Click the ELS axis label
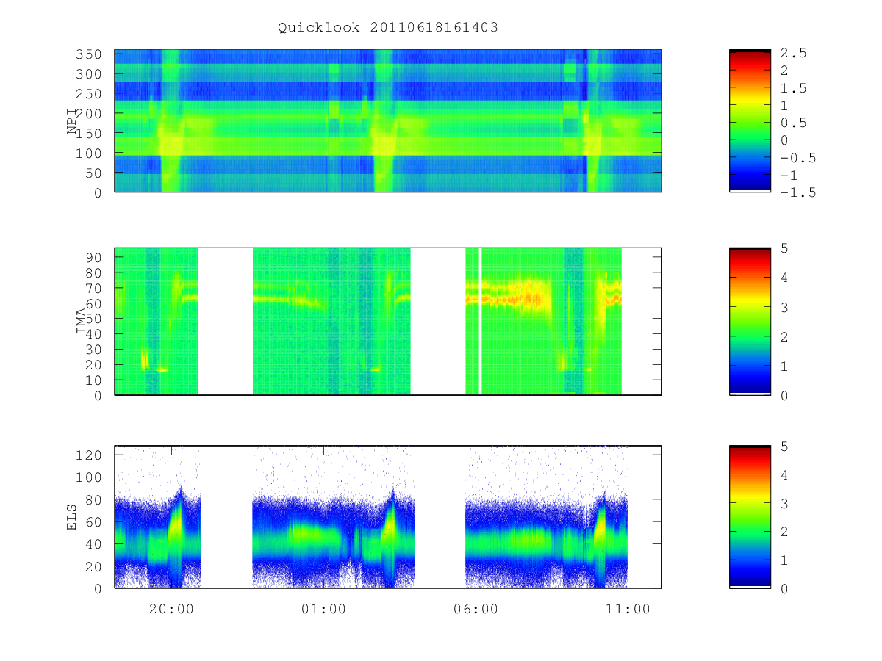 pyautogui.click(x=72, y=516)
